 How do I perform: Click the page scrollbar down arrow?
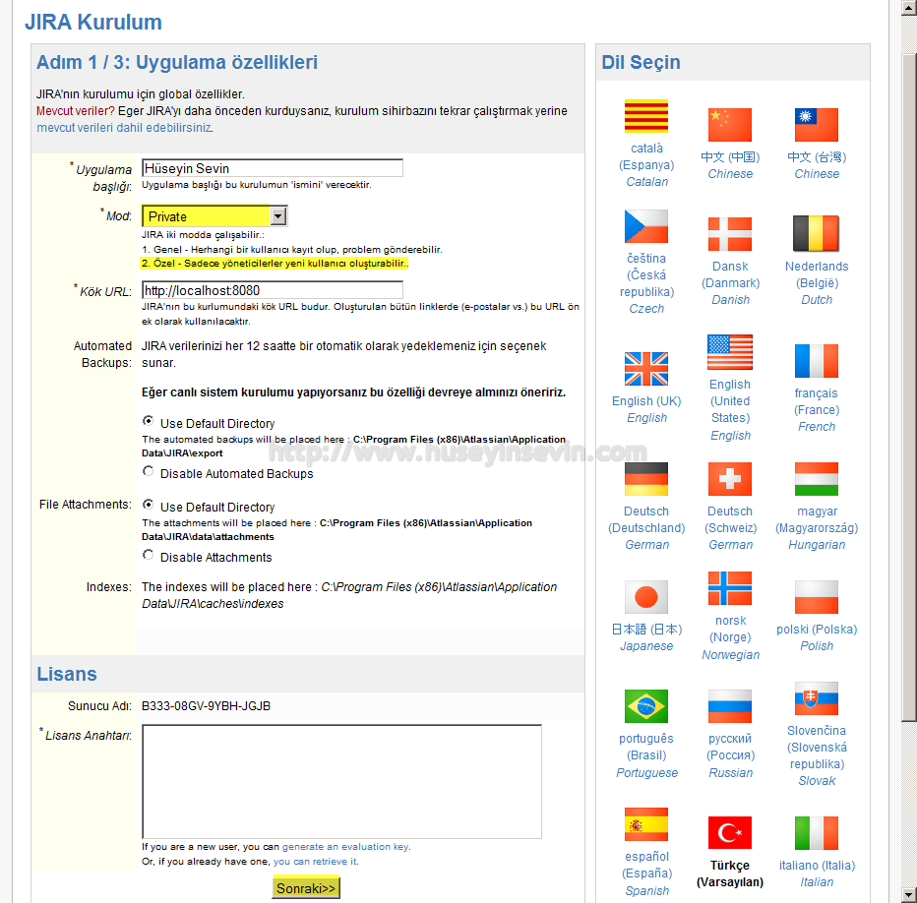pos(909,894)
